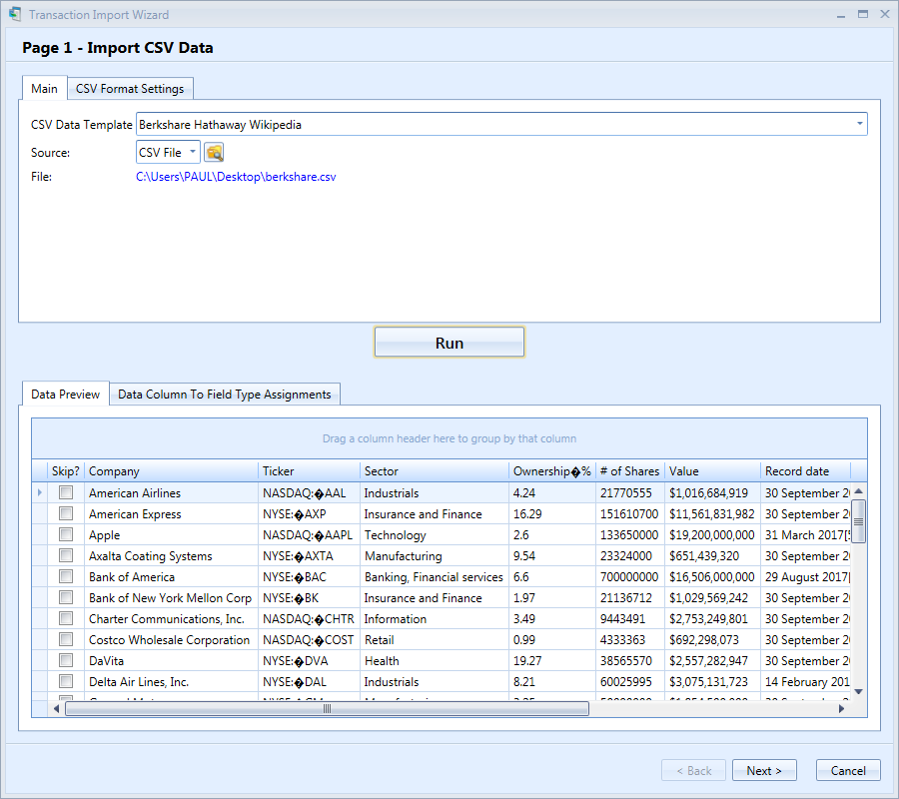This screenshot has width=899, height=799.
Task: Open Data Column To Field Type Assignments tab
Action: point(224,394)
